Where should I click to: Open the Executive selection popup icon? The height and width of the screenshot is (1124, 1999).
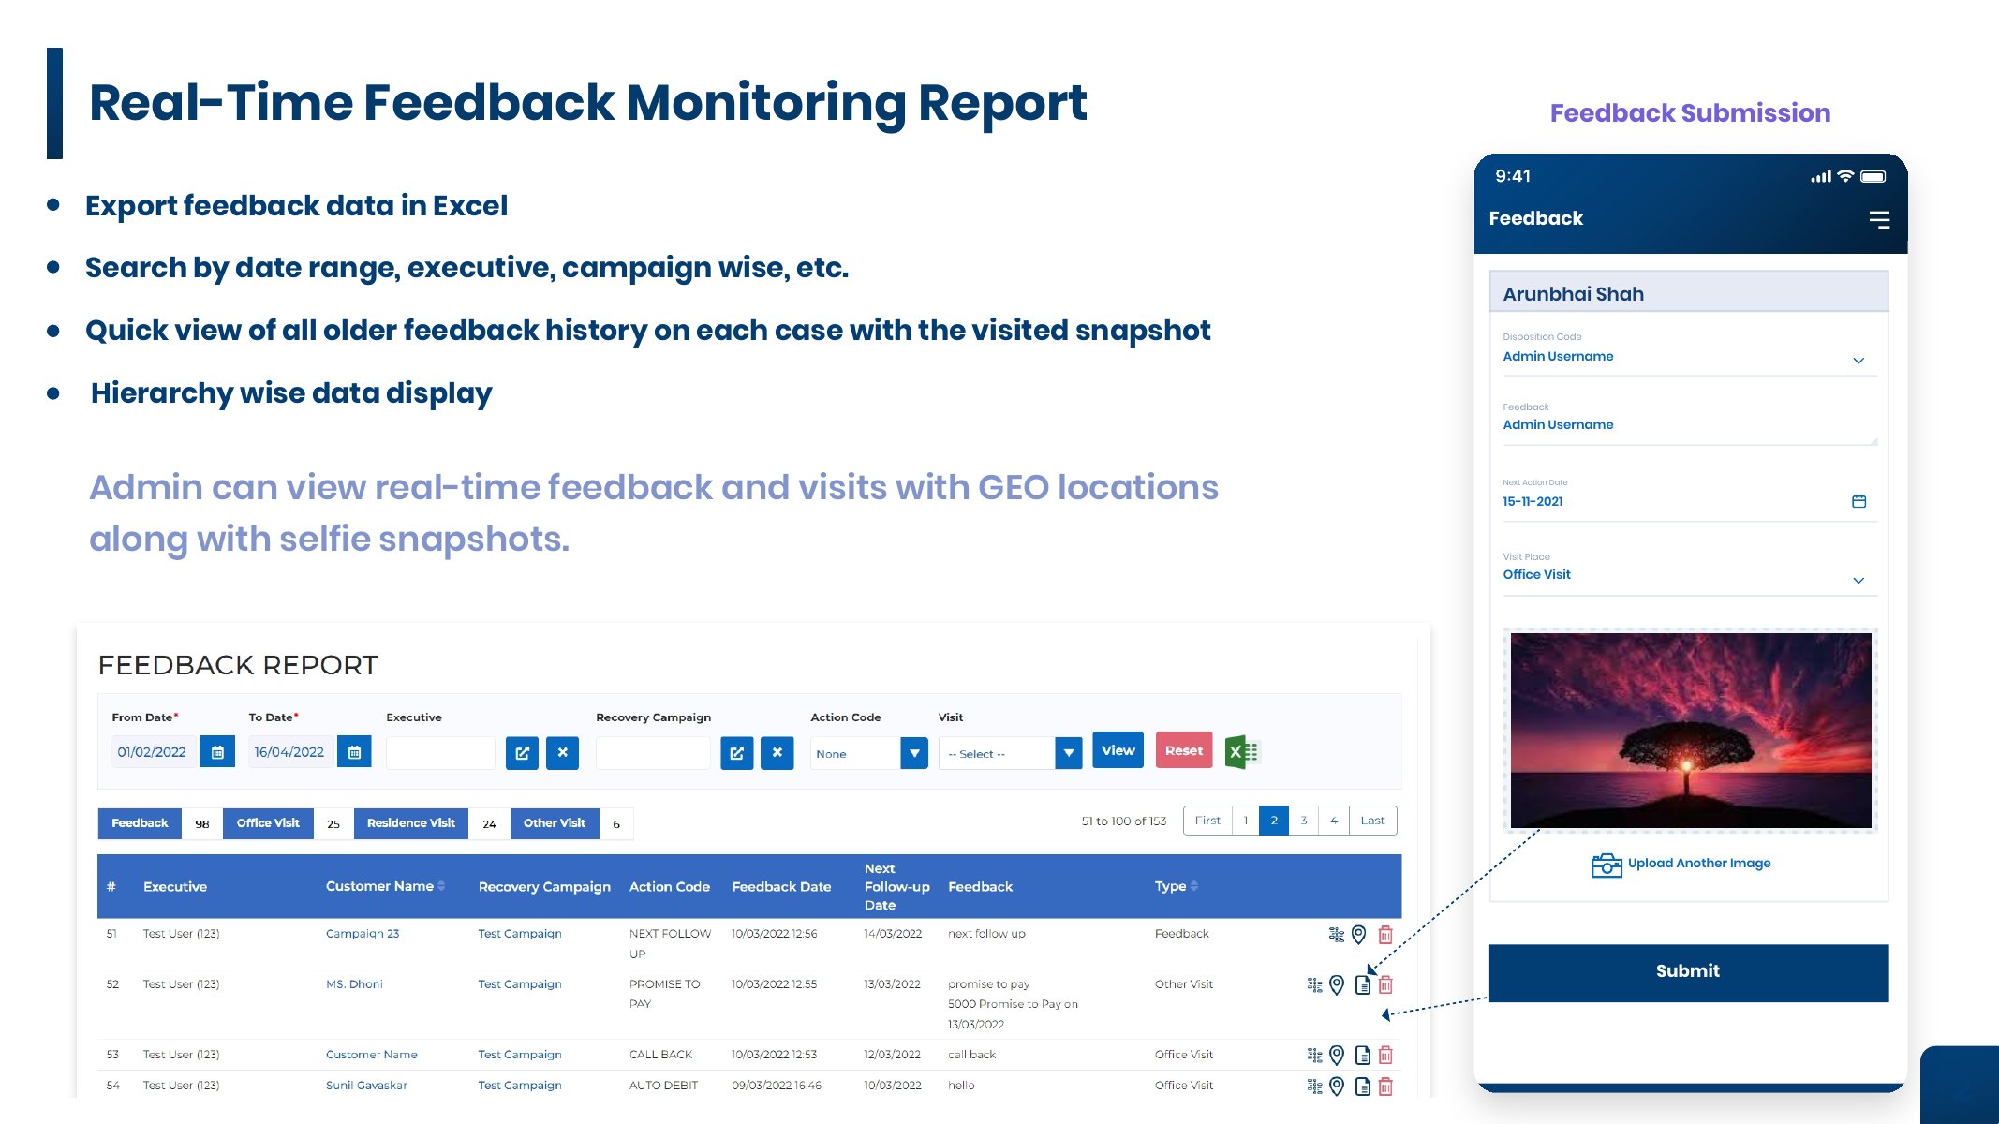pos(522,753)
